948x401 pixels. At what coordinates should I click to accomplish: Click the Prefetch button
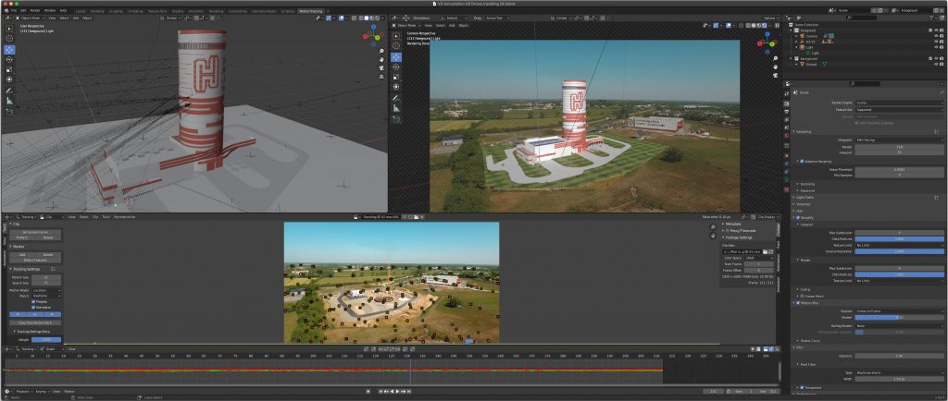[x=22, y=237]
